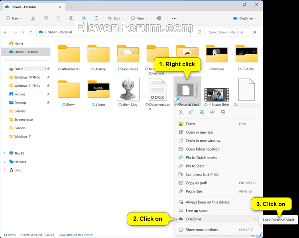299x238 pixels.
Task: Click the Delete icon in the context menu
Action: pyautogui.click(x=223, y=112)
